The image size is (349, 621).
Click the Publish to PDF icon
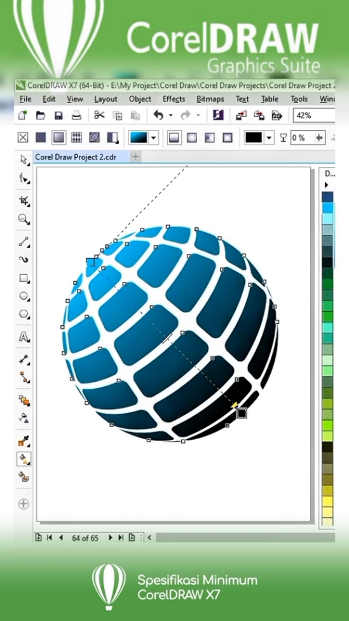[x=277, y=116]
